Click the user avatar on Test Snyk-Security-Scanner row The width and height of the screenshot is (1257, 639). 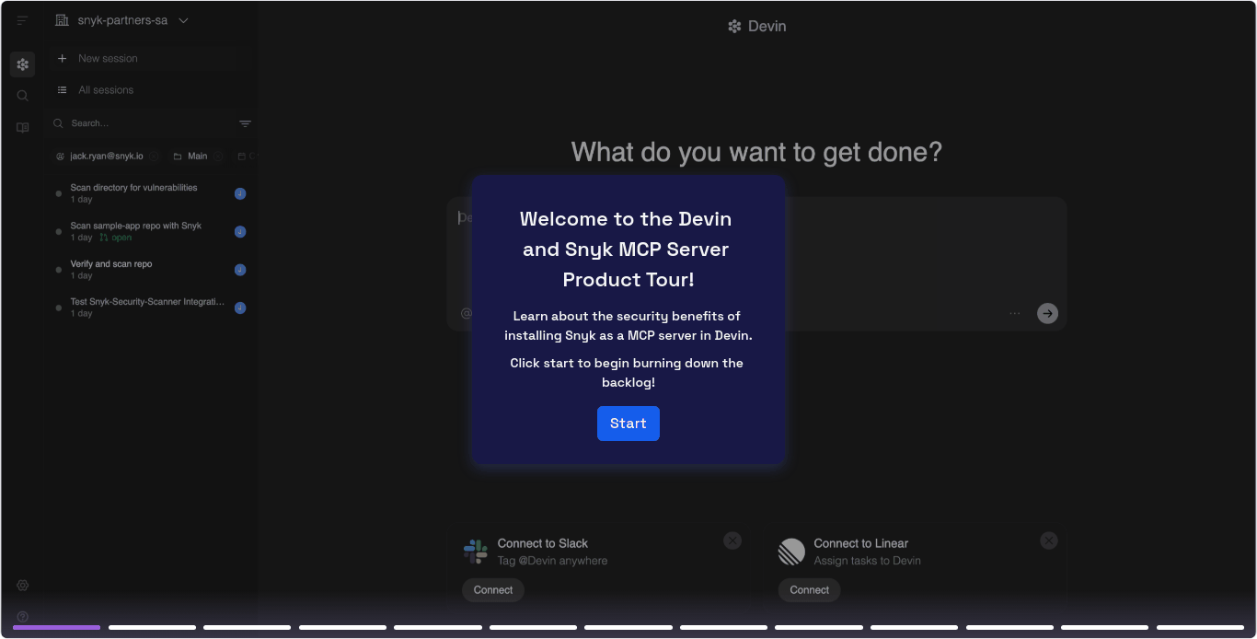(x=240, y=308)
